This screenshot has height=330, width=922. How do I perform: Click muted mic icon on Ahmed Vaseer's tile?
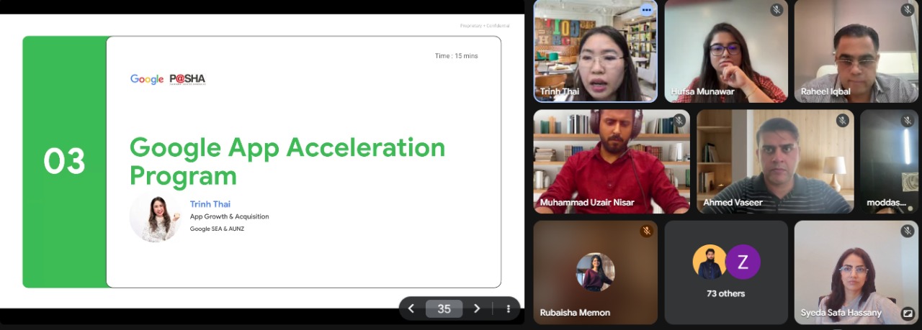coord(842,120)
